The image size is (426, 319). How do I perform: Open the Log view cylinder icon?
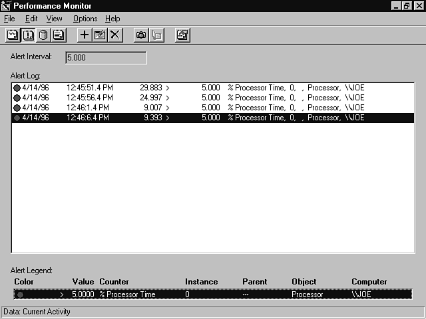tap(43, 35)
